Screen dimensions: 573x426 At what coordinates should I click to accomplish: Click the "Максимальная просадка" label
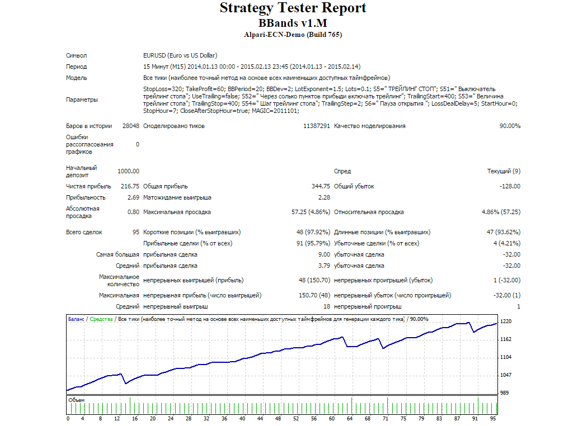177,212
